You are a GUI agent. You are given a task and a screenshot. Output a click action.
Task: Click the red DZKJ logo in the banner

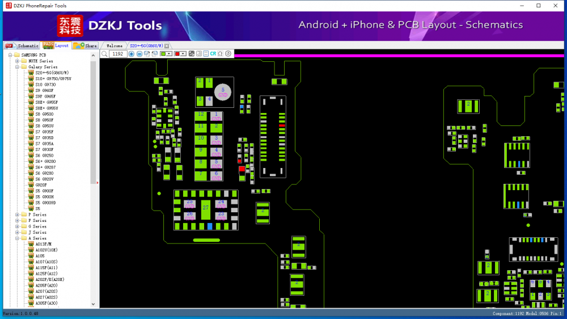pos(70,26)
